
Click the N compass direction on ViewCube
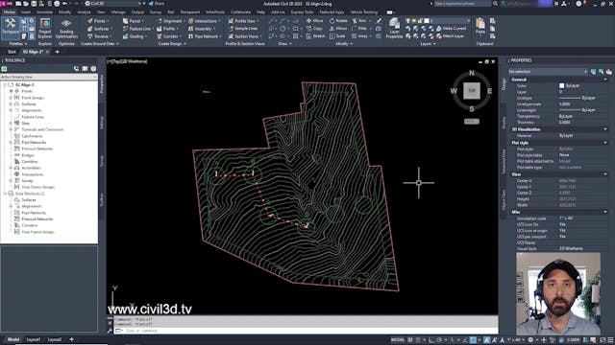472,73
